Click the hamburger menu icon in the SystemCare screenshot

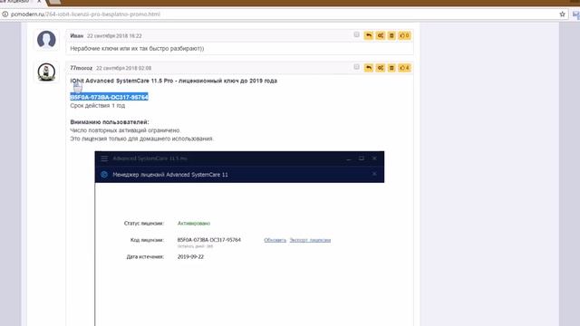coord(104,158)
